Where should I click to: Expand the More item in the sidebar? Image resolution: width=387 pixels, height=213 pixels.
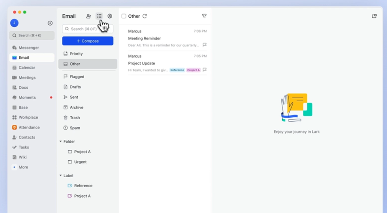point(23,167)
